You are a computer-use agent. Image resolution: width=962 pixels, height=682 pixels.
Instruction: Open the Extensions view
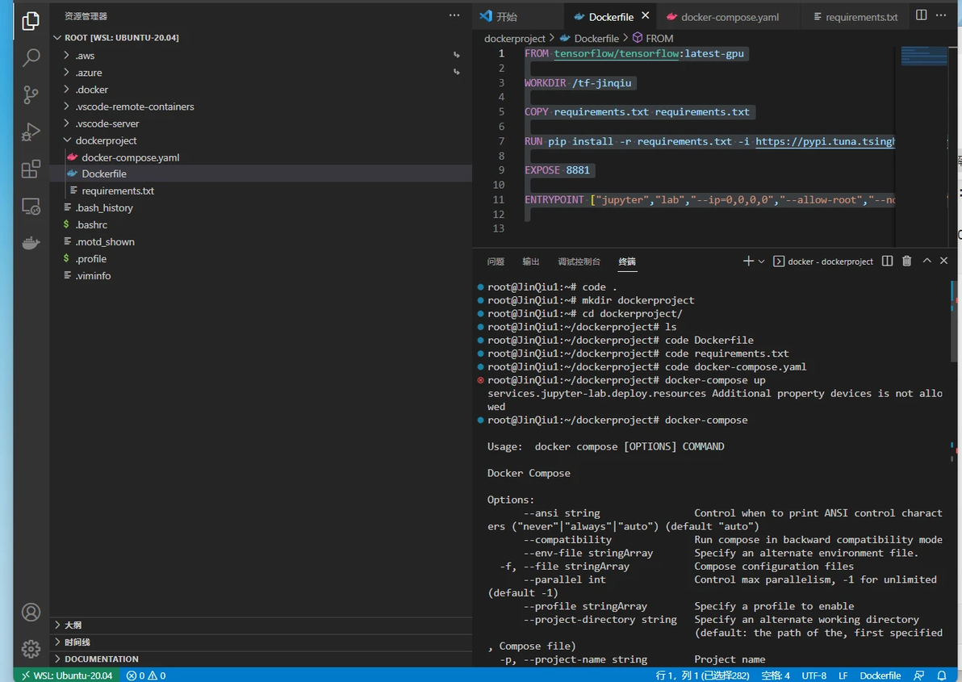click(x=31, y=169)
